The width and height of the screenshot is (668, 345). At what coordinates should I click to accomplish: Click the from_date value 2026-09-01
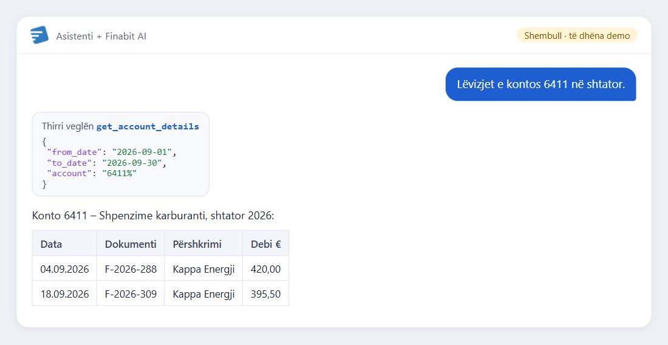(x=141, y=152)
